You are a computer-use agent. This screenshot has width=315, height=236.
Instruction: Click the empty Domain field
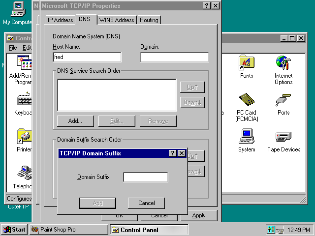(175, 57)
